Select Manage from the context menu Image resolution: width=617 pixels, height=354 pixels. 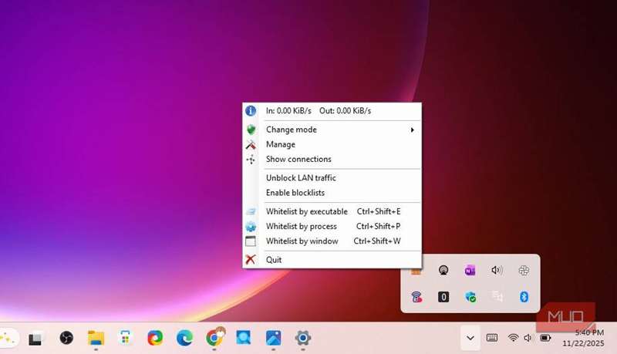(x=281, y=144)
